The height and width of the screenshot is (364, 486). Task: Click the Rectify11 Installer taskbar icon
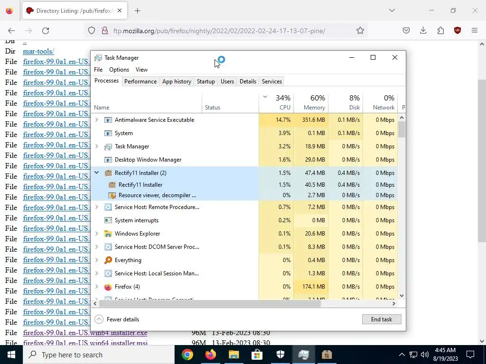pos(327,355)
